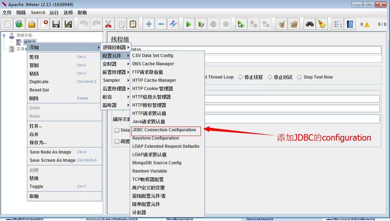Select the Stop Test Now radio button

click(x=299, y=77)
